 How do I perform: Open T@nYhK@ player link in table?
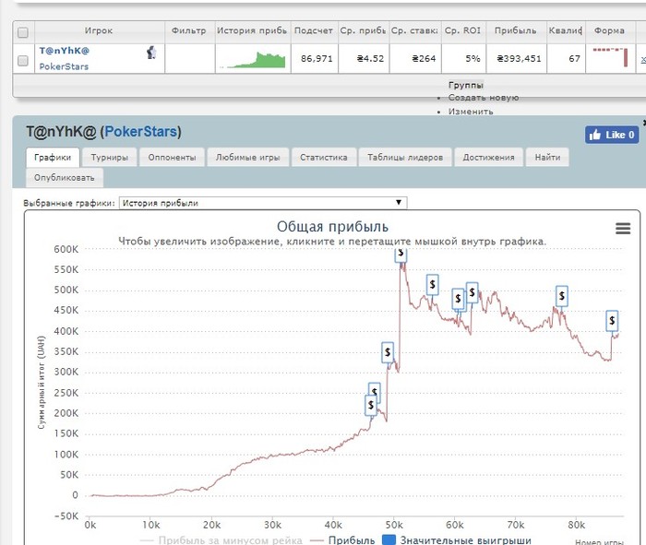[x=65, y=51]
